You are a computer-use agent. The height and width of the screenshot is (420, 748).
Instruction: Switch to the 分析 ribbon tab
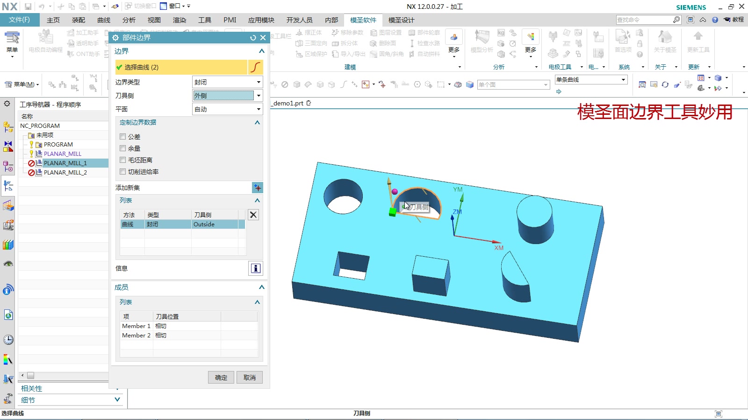coord(129,20)
